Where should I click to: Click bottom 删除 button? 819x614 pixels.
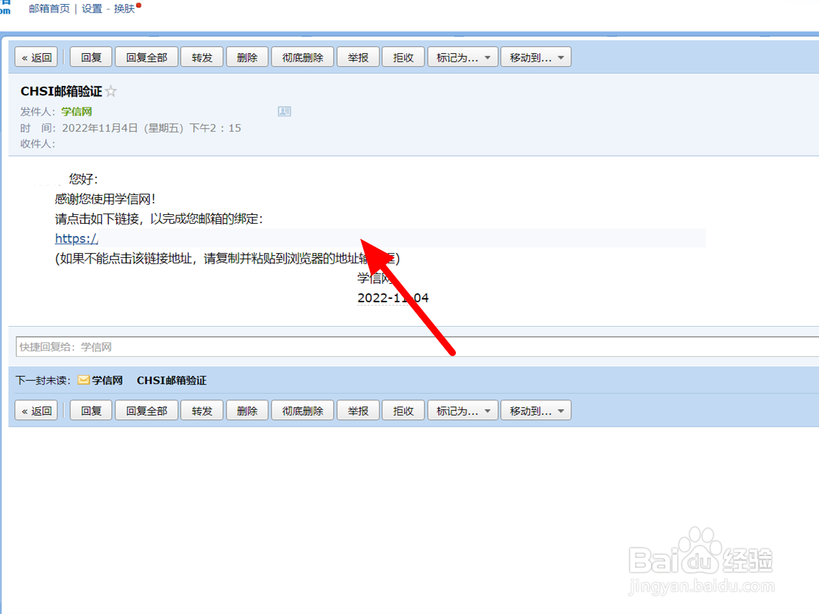point(247,411)
